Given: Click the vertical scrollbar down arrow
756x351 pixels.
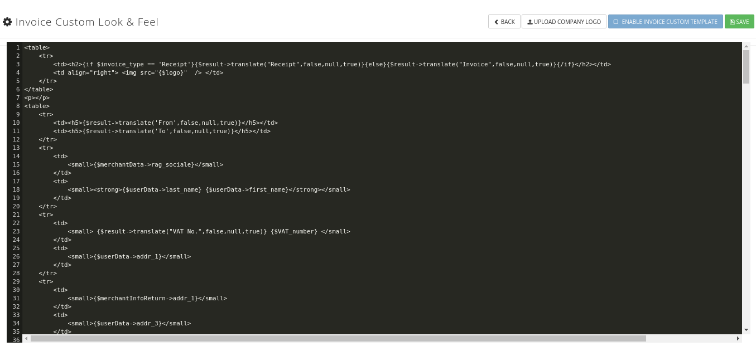Looking at the screenshot, I should coord(746,330).
